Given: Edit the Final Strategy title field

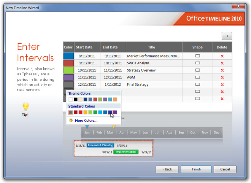Looking at the screenshot, I should tap(154, 84).
